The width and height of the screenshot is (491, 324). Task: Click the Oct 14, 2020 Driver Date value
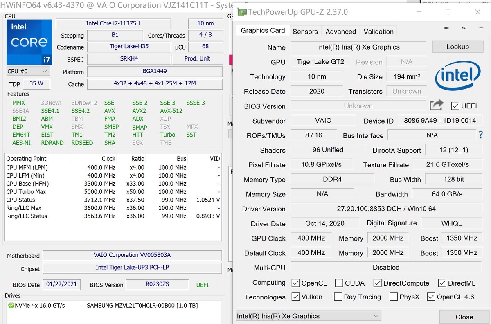click(x=325, y=223)
